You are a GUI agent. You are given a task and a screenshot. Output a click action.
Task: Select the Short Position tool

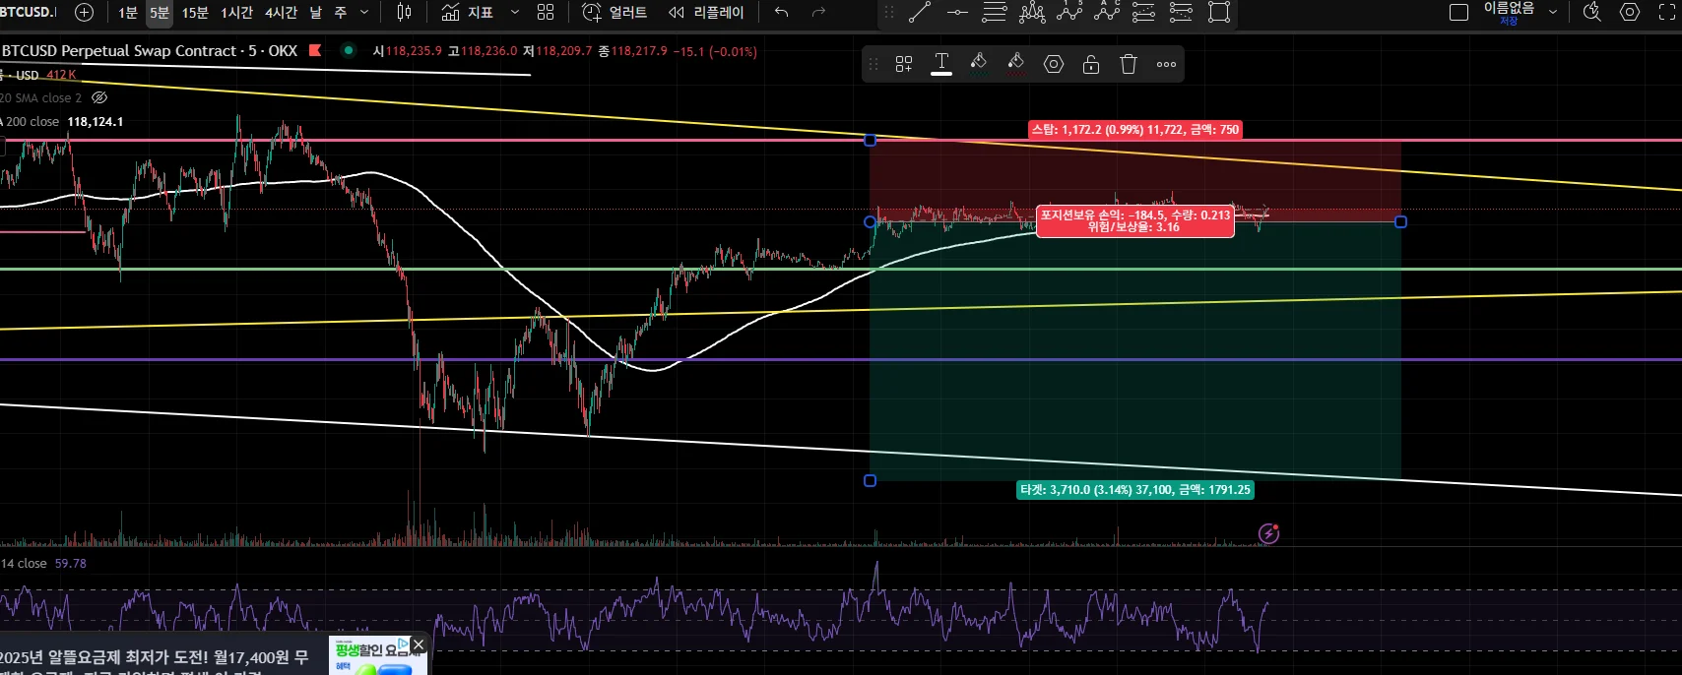click(1182, 12)
